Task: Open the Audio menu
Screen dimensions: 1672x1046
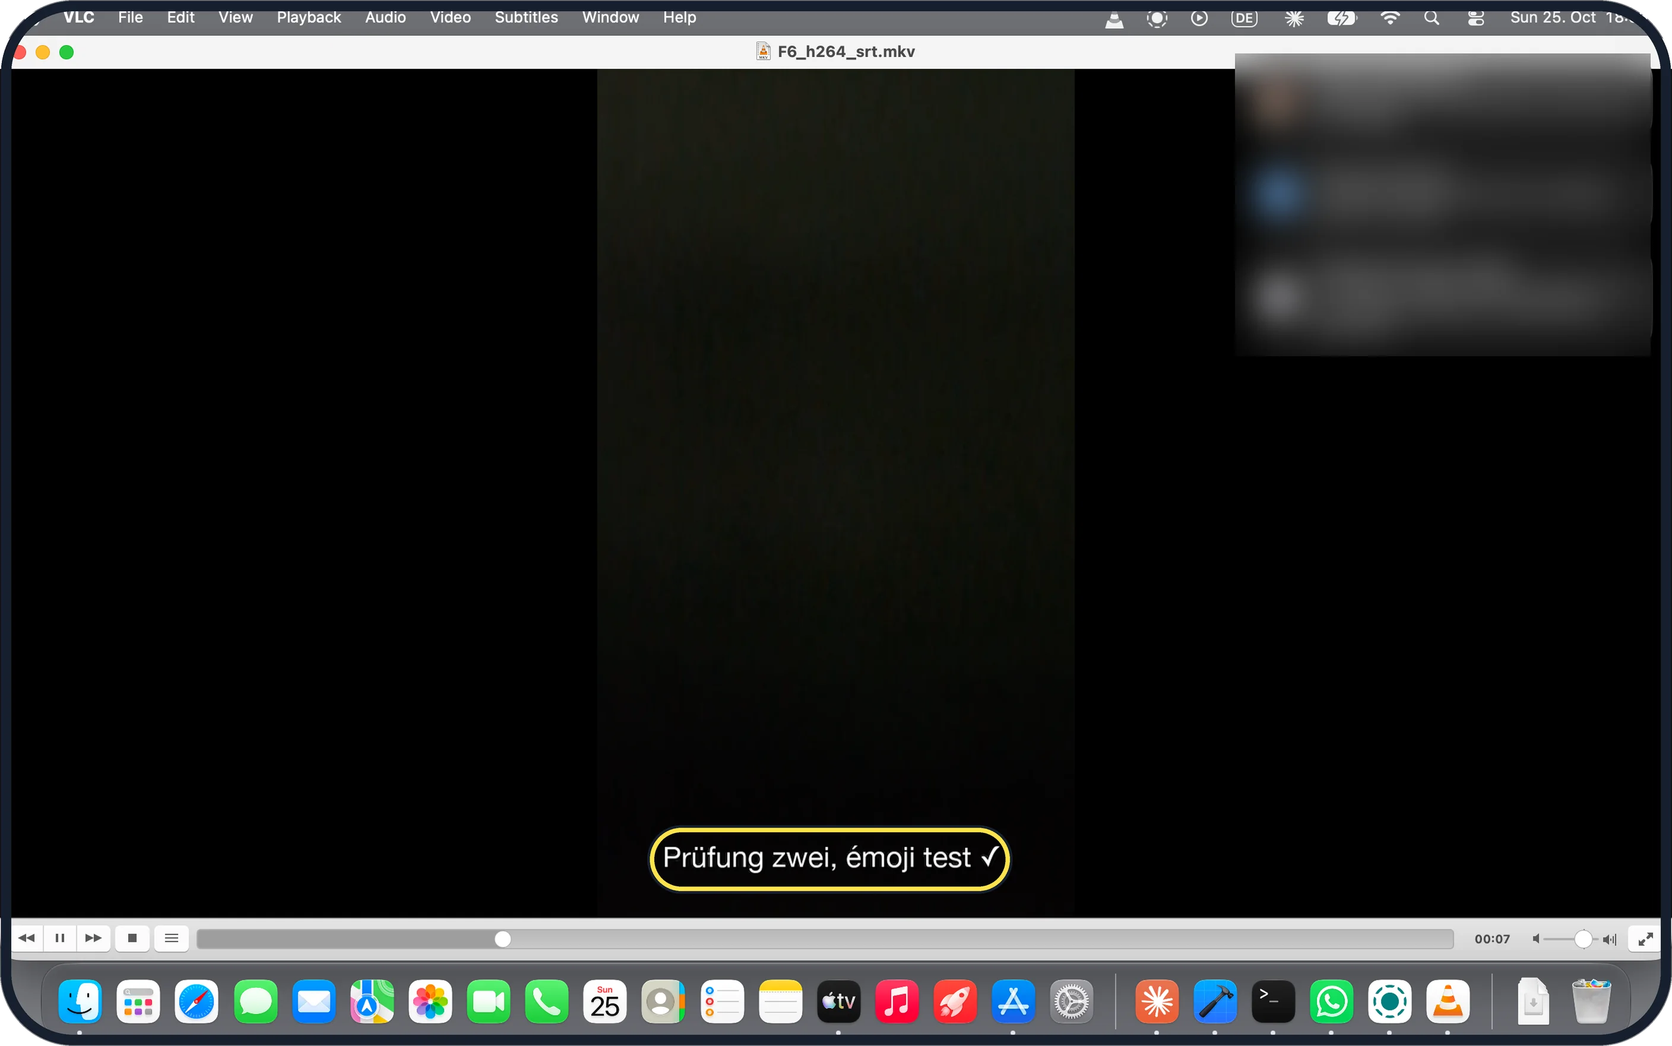Action: [x=385, y=17]
